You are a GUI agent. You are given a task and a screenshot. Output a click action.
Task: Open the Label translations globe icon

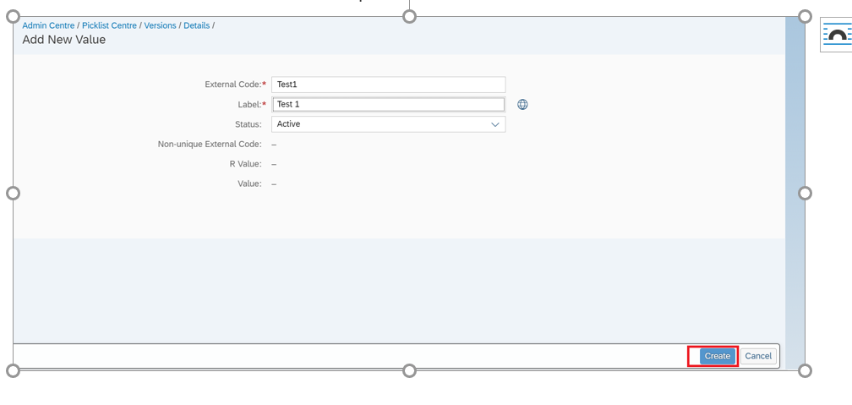pyautogui.click(x=522, y=104)
